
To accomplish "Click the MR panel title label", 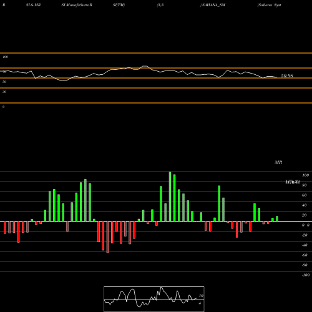I will [x=278, y=162].
